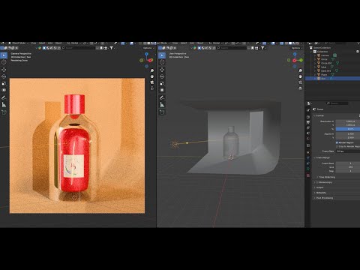The height and width of the screenshot is (270, 360).
Task: Collapse the Frame Range panel
Action: [x=314, y=157]
